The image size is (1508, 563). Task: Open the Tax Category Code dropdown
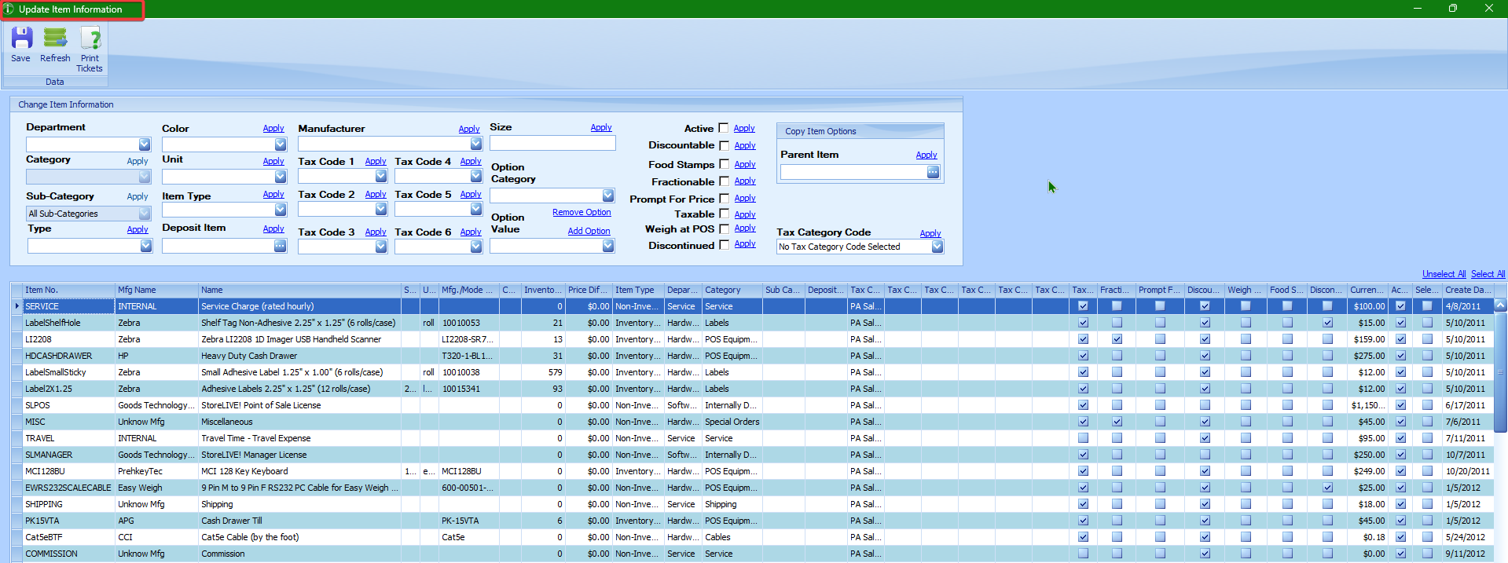pyautogui.click(x=937, y=247)
